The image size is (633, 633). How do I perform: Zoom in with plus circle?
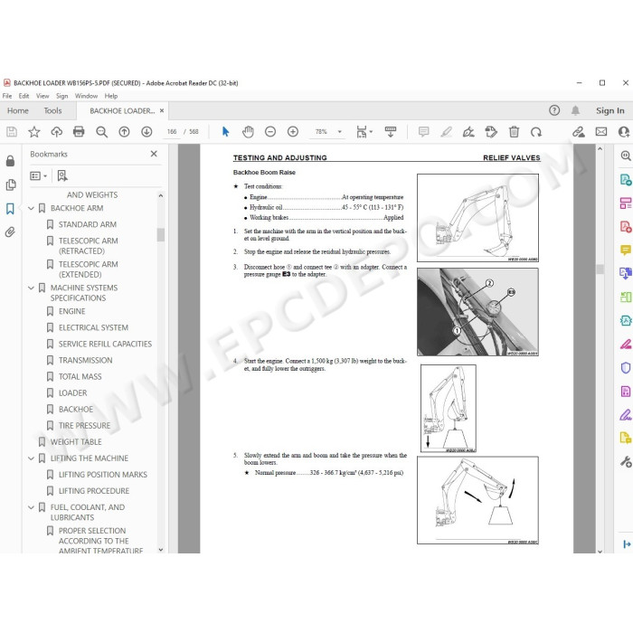click(x=293, y=132)
